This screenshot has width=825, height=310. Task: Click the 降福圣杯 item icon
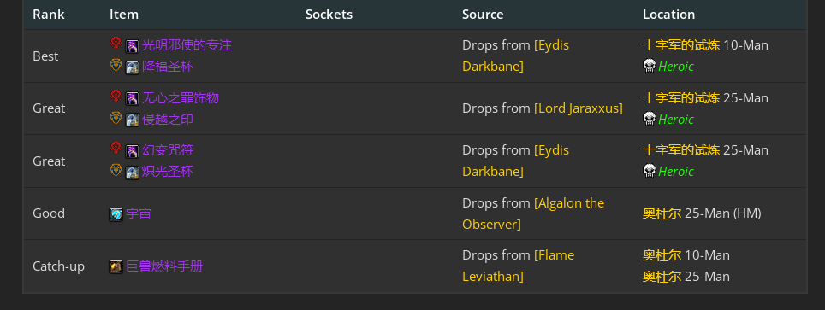132,67
